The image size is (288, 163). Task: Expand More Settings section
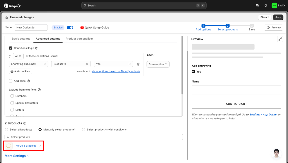[x=17, y=156]
